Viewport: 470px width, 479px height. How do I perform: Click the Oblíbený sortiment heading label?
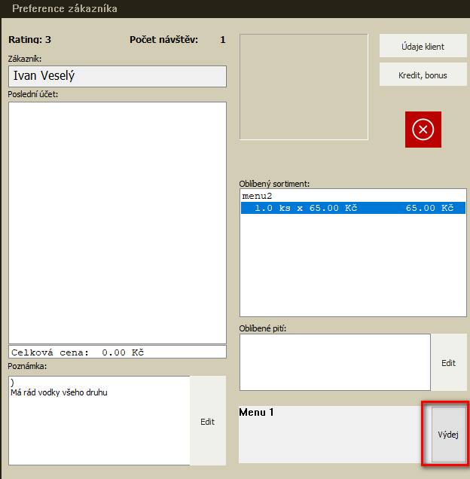click(274, 184)
